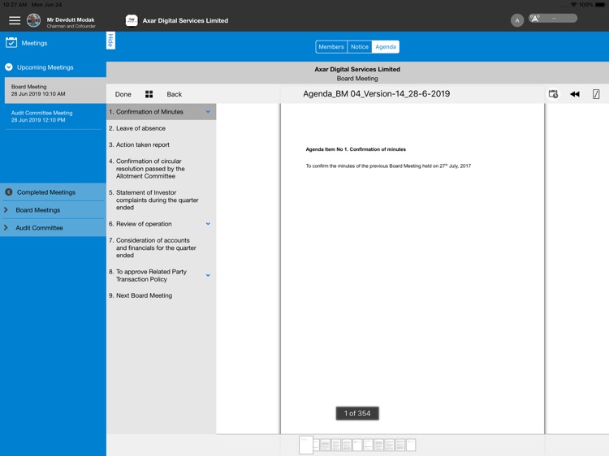Expand Related Party Transaction Policy chevron
Screen dimensions: 609x456
(x=208, y=275)
